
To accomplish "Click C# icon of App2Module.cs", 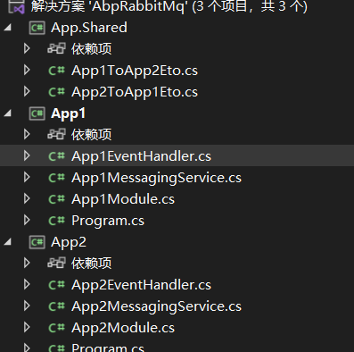I will pos(56,328).
